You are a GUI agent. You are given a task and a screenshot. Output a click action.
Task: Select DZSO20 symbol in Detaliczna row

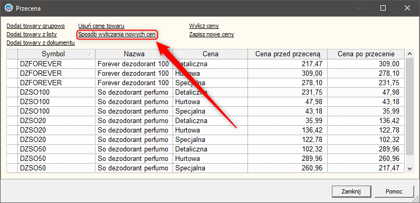tap(33, 121)
